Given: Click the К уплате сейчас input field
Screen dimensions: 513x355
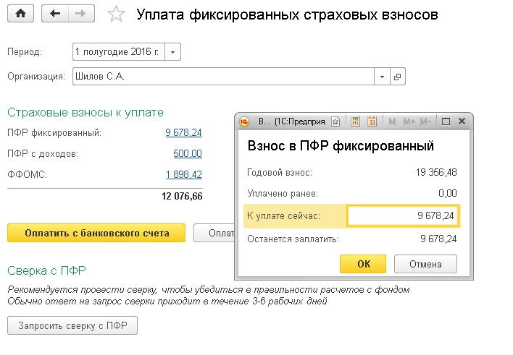Looking at the screenshot, I should tap(403, 216).
